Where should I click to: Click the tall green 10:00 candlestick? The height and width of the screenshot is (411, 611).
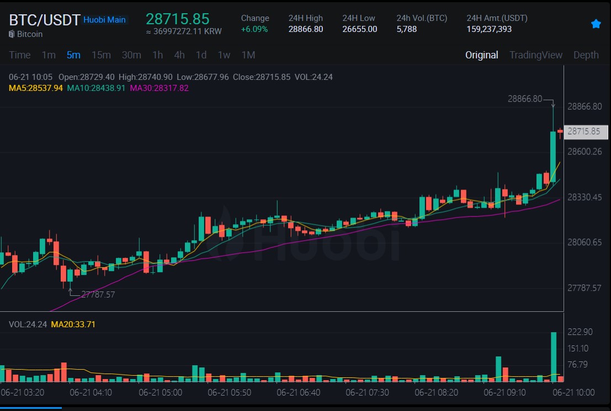(553, 156)
